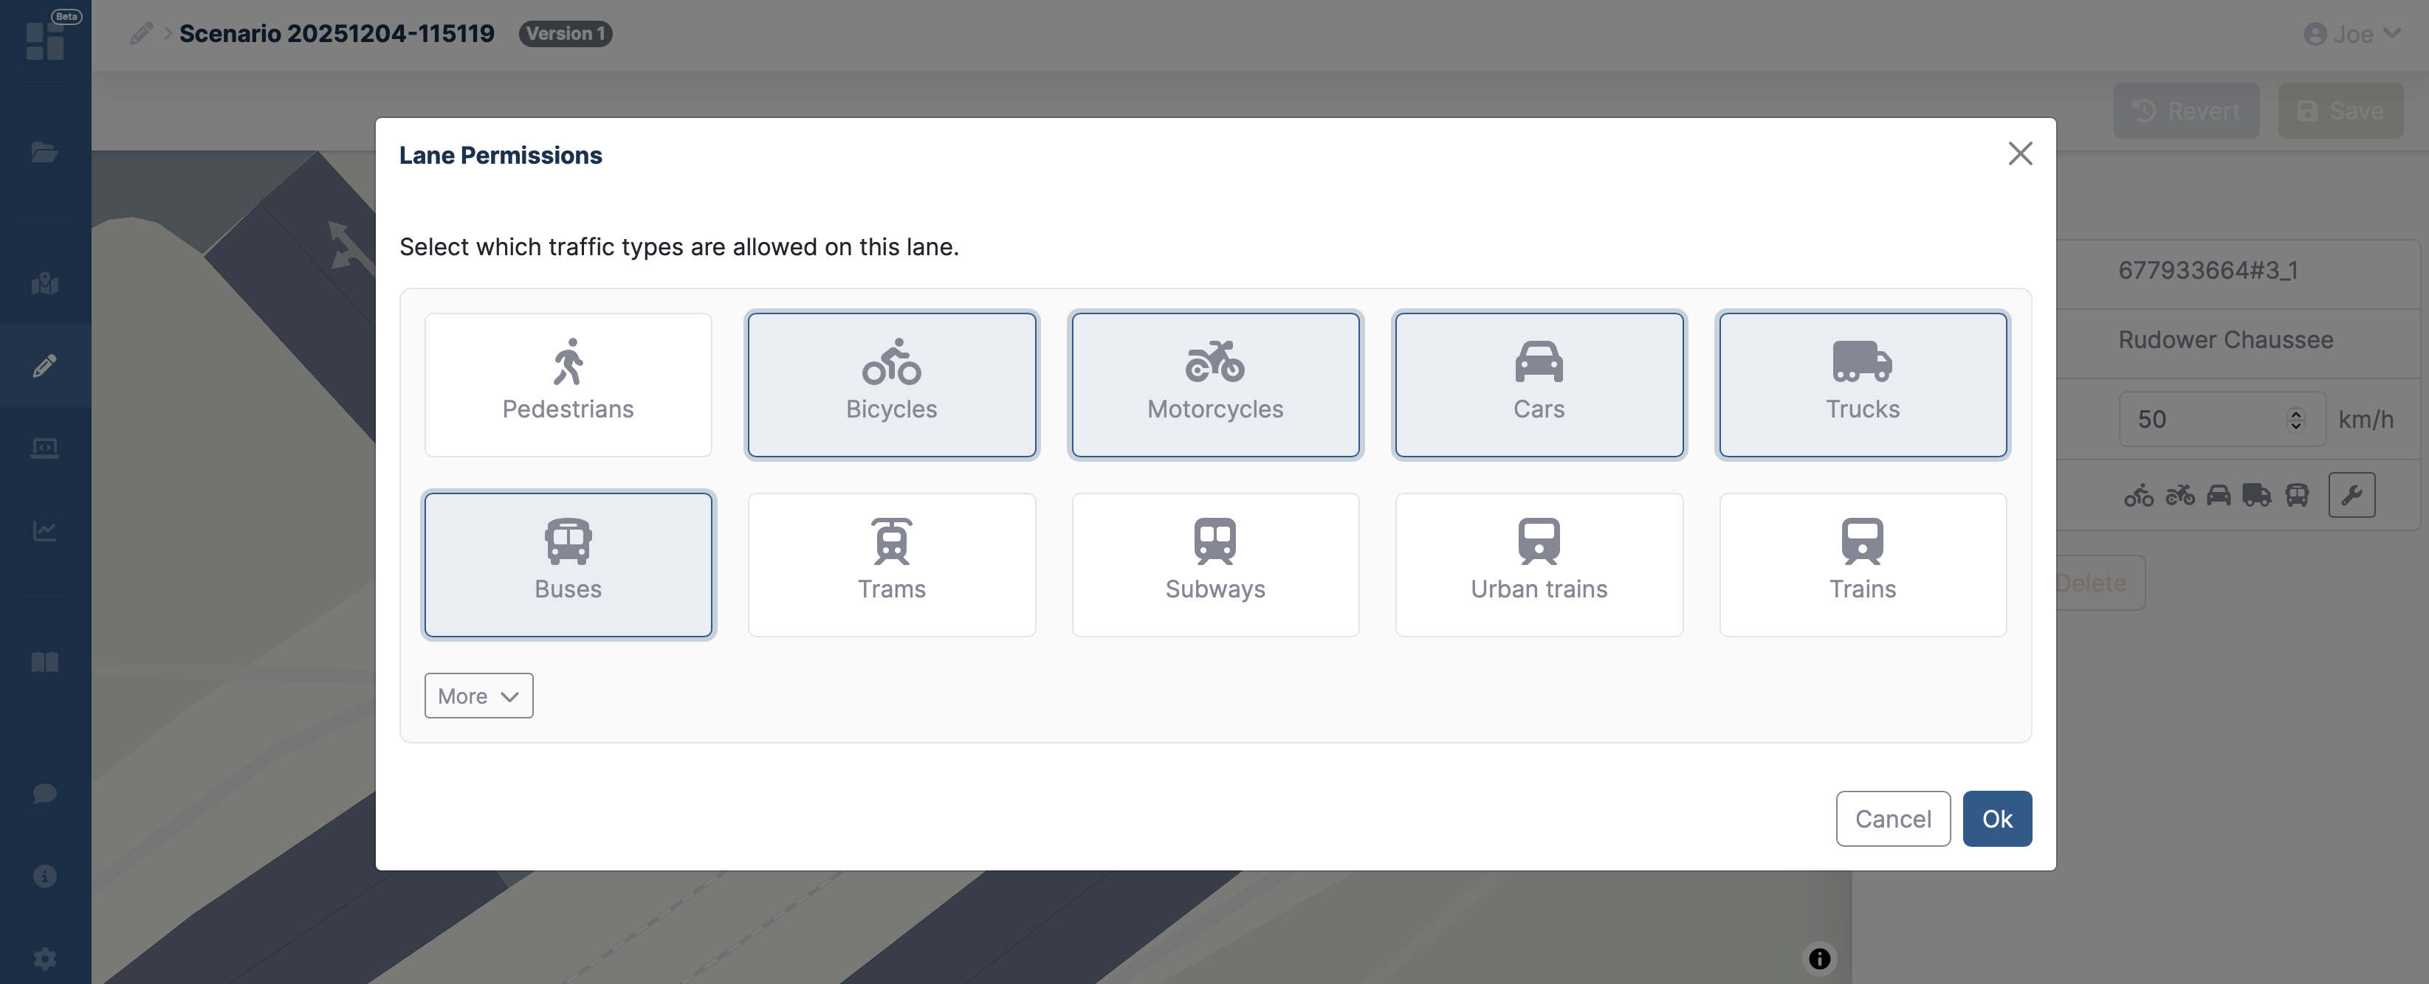Image resolution: width=2429 pixels, height=984 pixels.
Task: Click the wrench icon for lane permissions
Action: (x=2351, y=495)
